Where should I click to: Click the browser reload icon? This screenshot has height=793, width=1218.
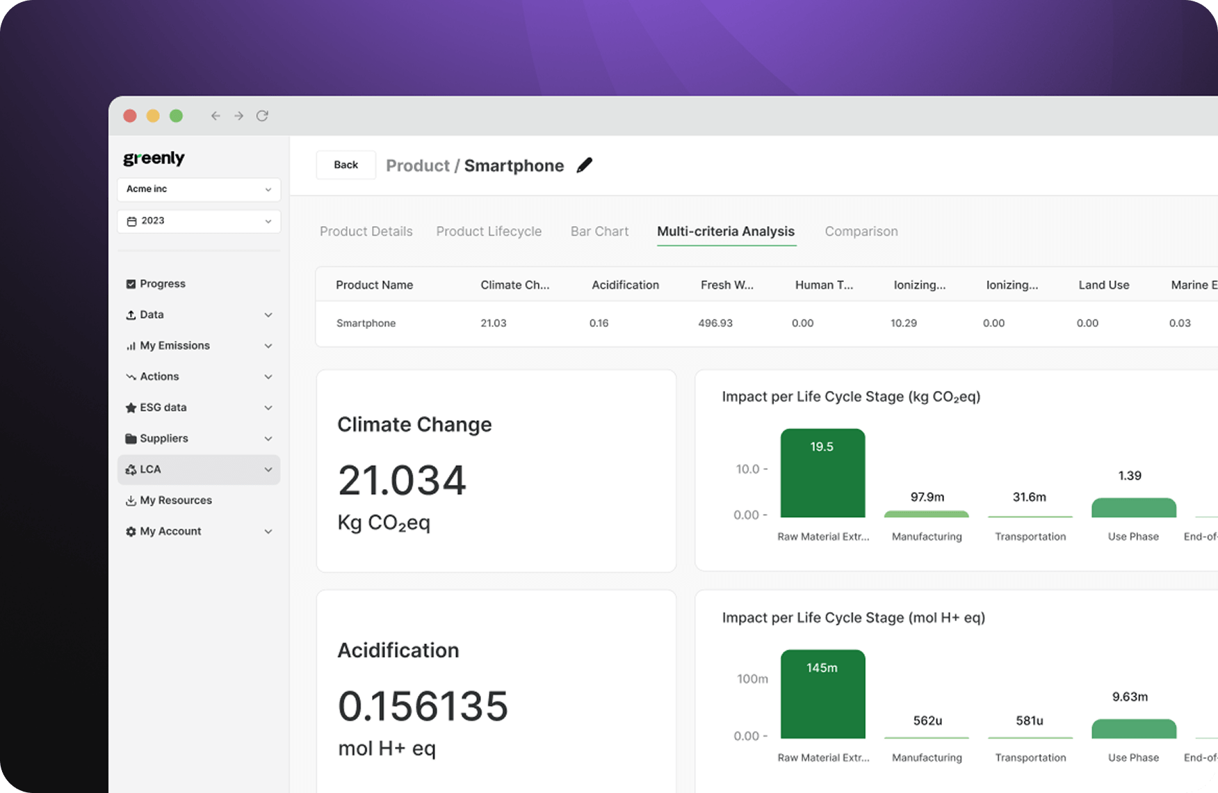[262, 116]
